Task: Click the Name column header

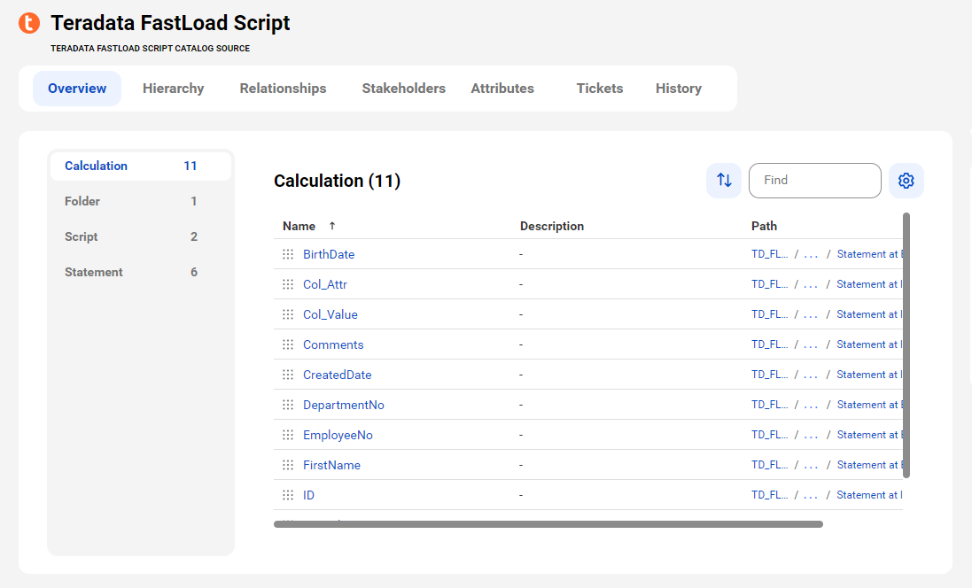Action: (x=299, y=226)
